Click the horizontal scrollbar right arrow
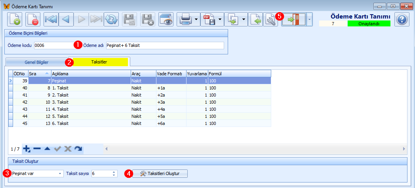Viewport: 415px width, 188px height. 404,149
